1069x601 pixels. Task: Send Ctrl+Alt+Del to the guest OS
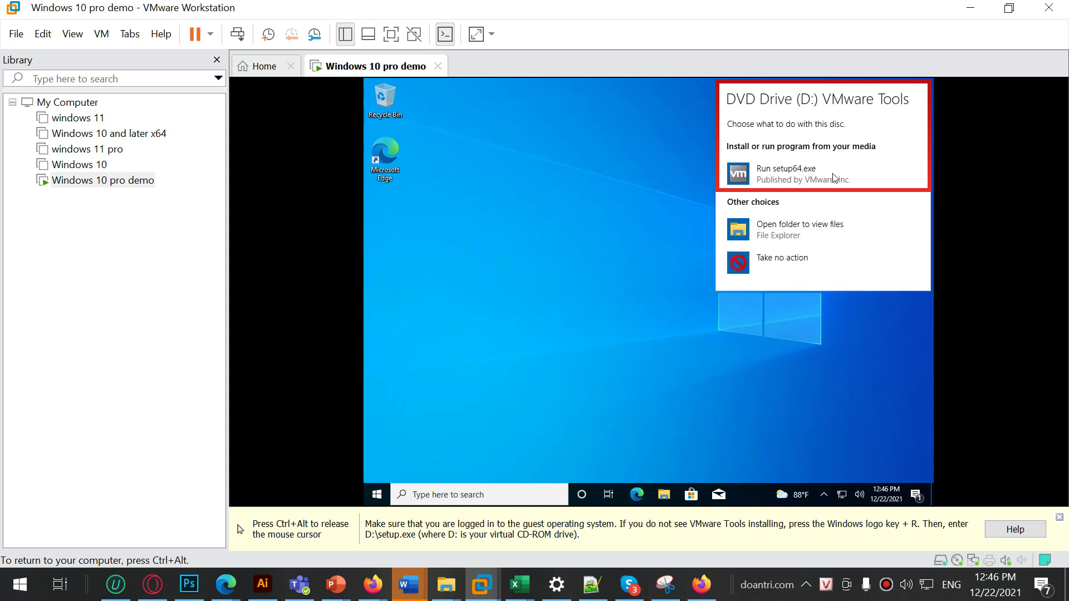(237, 34)
